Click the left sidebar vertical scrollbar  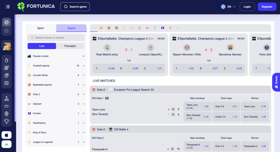coord(15,68)
